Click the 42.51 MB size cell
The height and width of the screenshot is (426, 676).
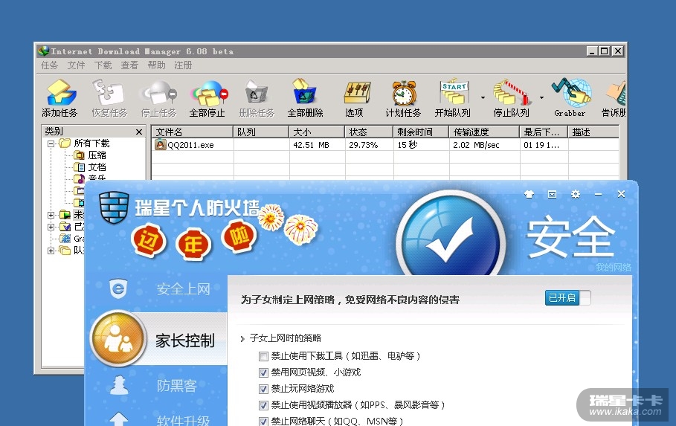coord(312,145)
